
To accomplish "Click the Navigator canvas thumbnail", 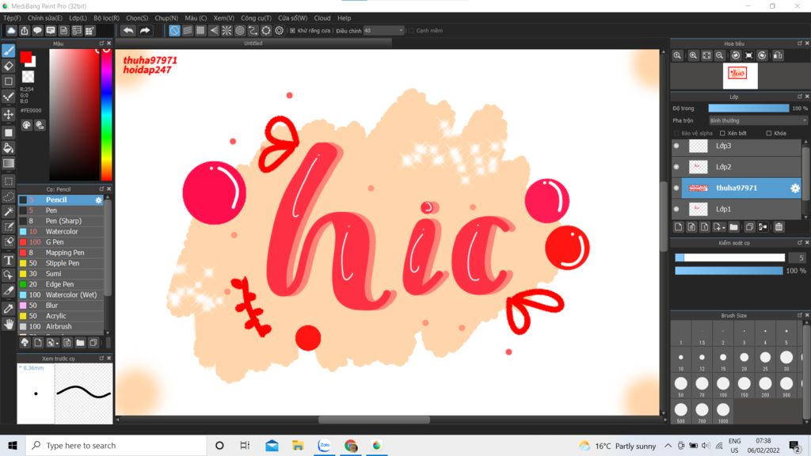I will pos(740,75).
